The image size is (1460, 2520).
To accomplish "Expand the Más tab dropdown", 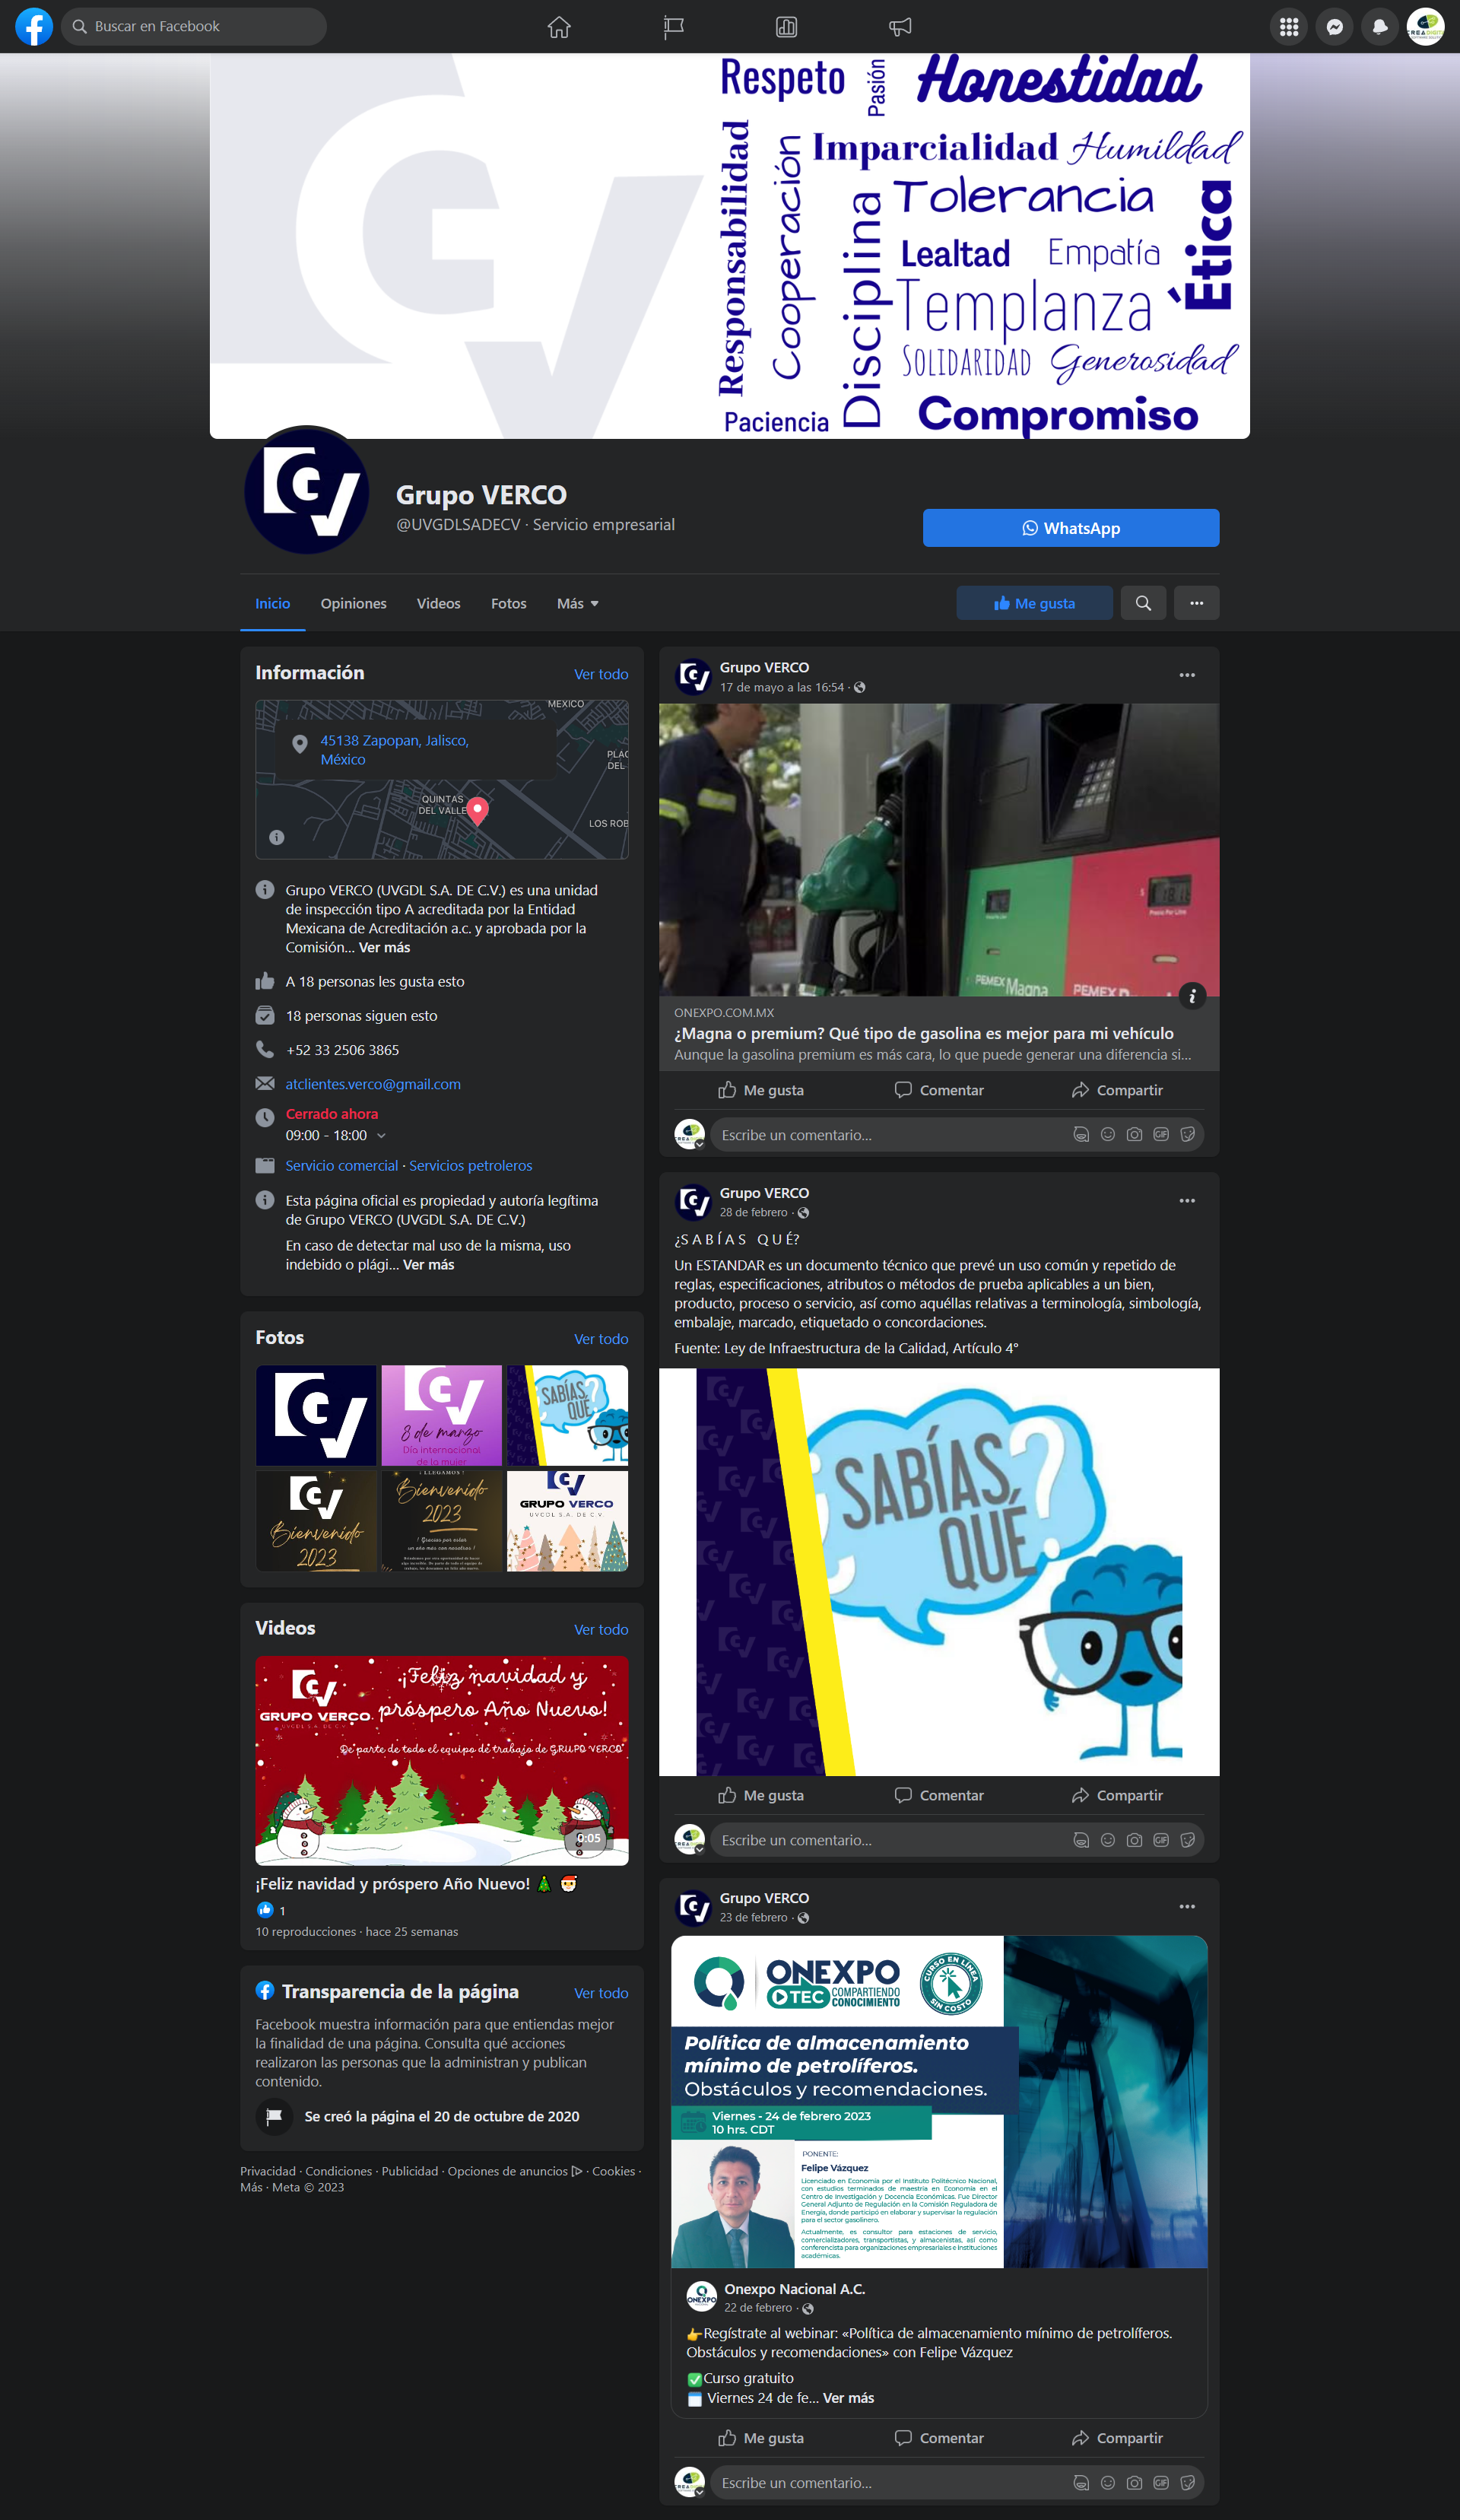I will [x=578, y=603].
